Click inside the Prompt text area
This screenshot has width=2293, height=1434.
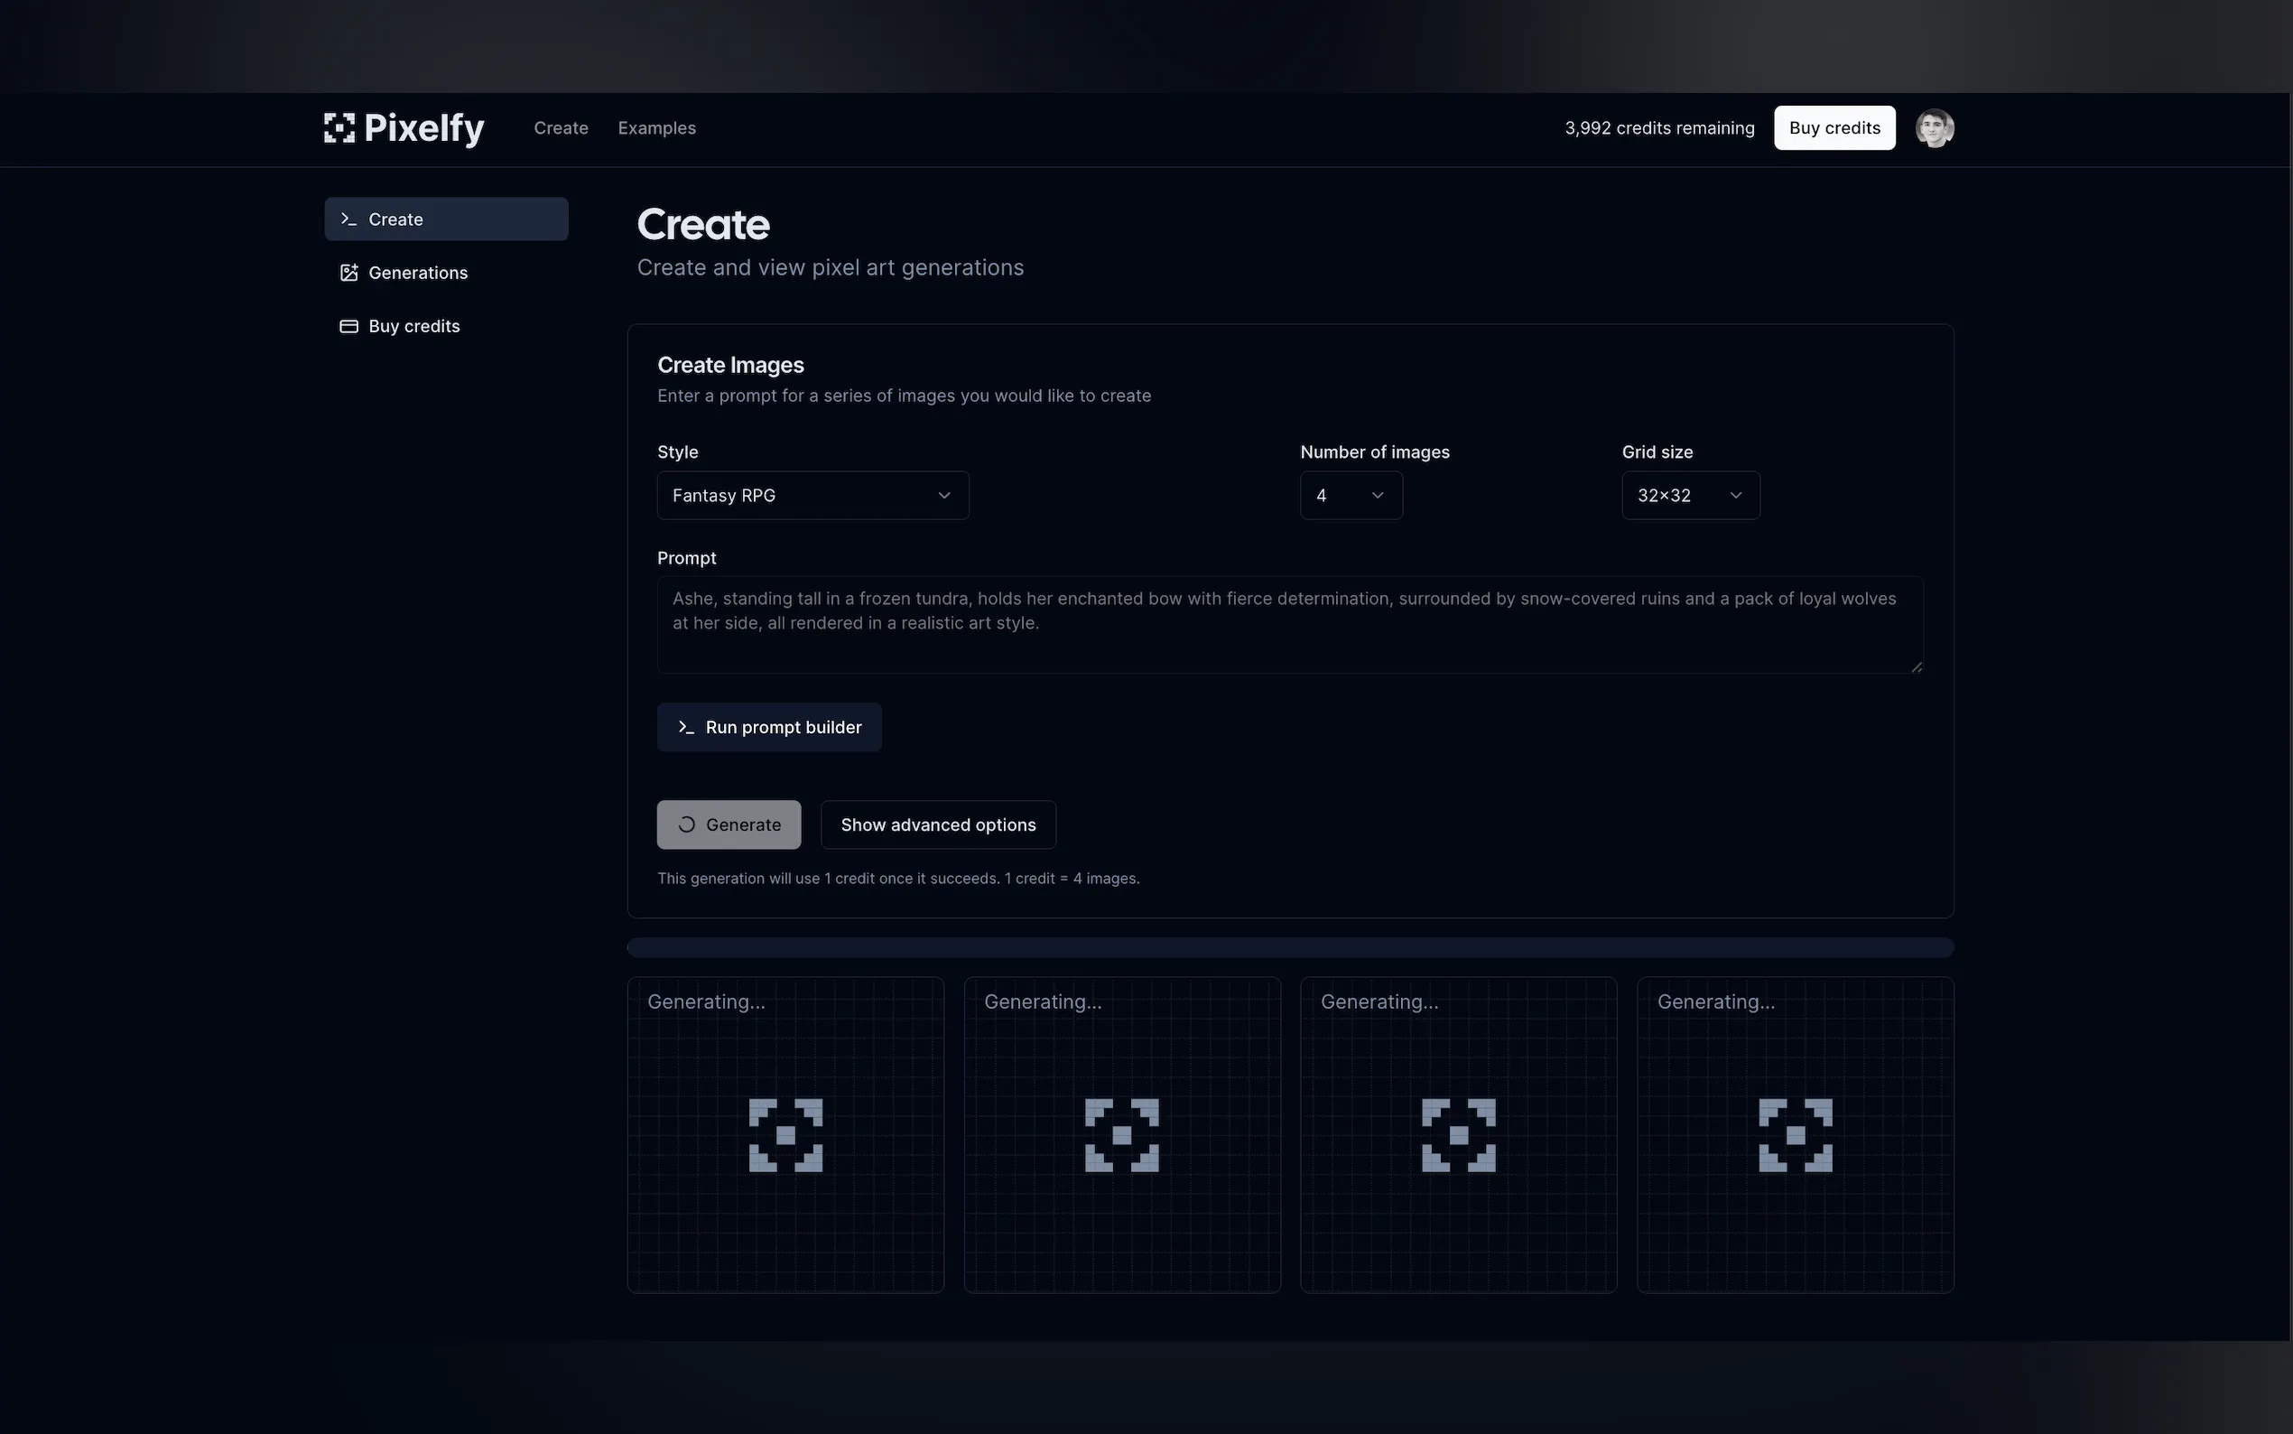[1289, 624]
